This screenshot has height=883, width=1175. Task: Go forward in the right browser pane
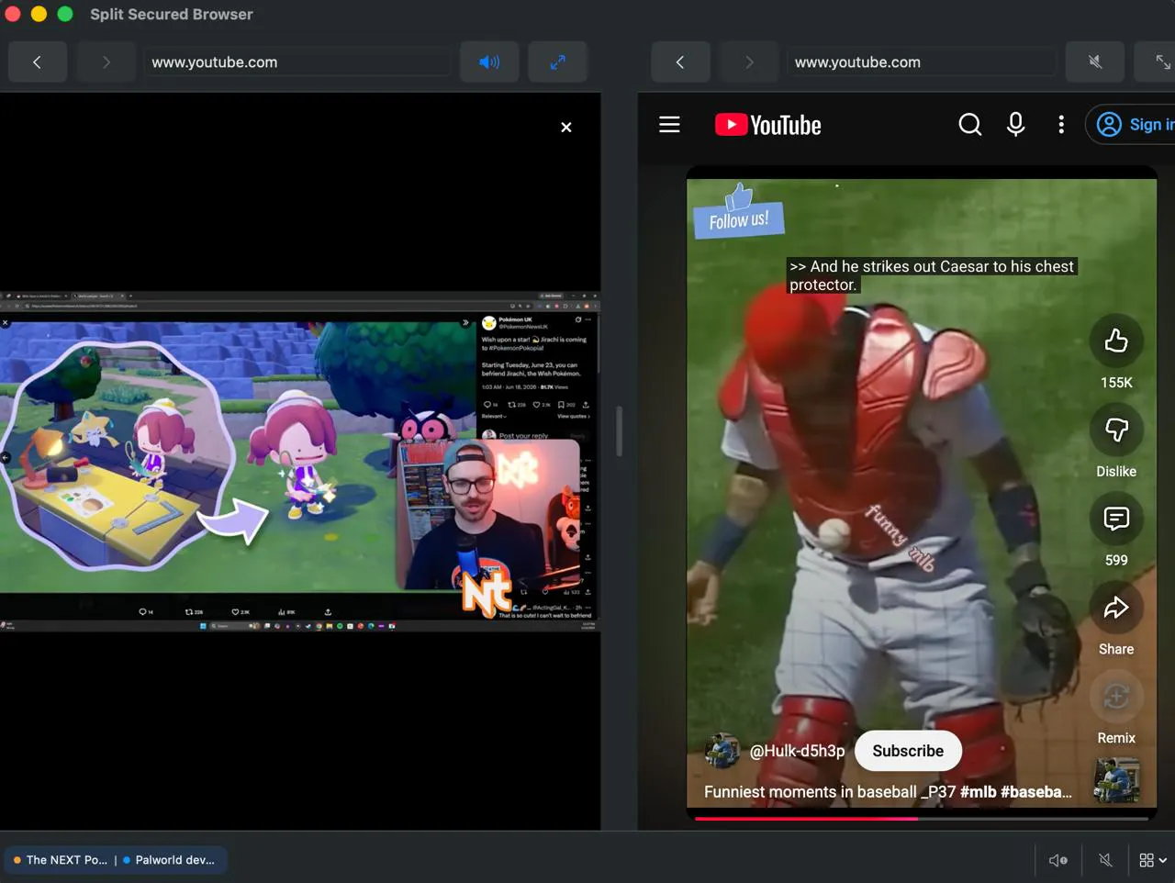pyautogui.click(x=749, y=62)
